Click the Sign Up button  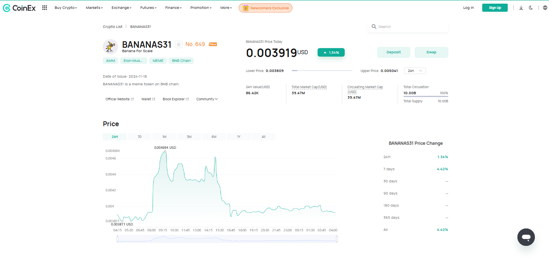(x=495, y=8)
